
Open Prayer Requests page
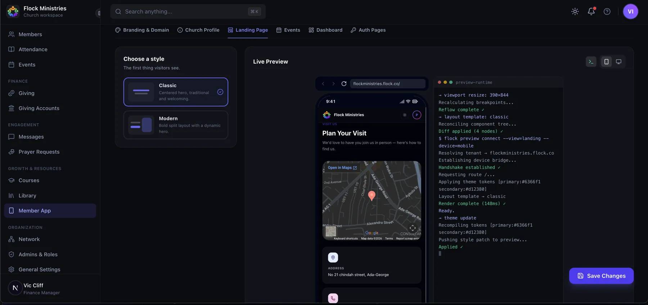50,152
